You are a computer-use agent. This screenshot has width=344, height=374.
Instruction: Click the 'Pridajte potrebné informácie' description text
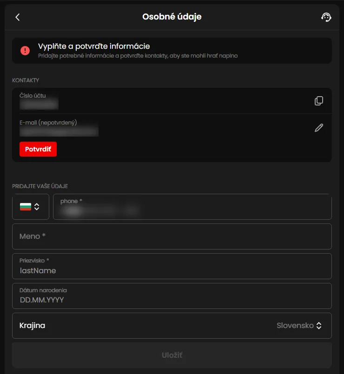click(x=138, y=56)
